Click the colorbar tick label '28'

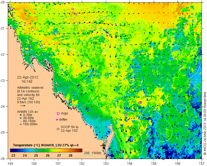[70, 156]
